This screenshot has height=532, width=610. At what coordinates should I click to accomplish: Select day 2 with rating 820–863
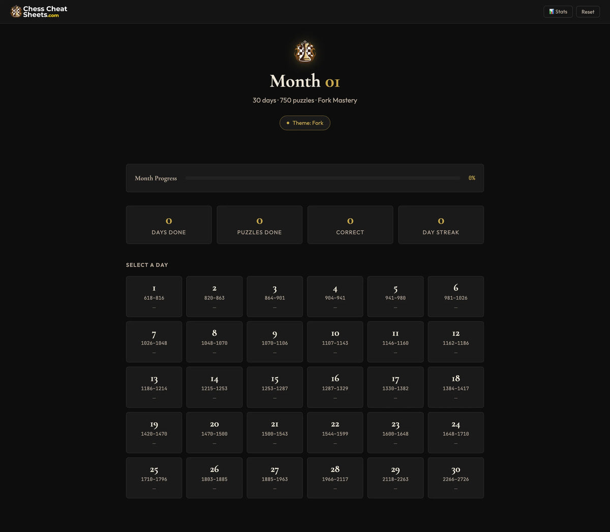pyautogui.click(x=215, y=297)
